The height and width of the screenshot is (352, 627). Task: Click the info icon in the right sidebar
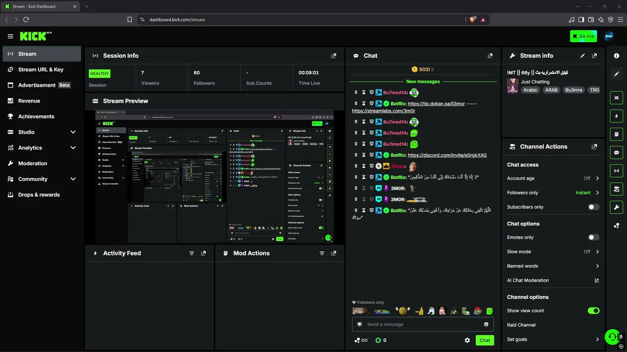[x=616, y=56]
